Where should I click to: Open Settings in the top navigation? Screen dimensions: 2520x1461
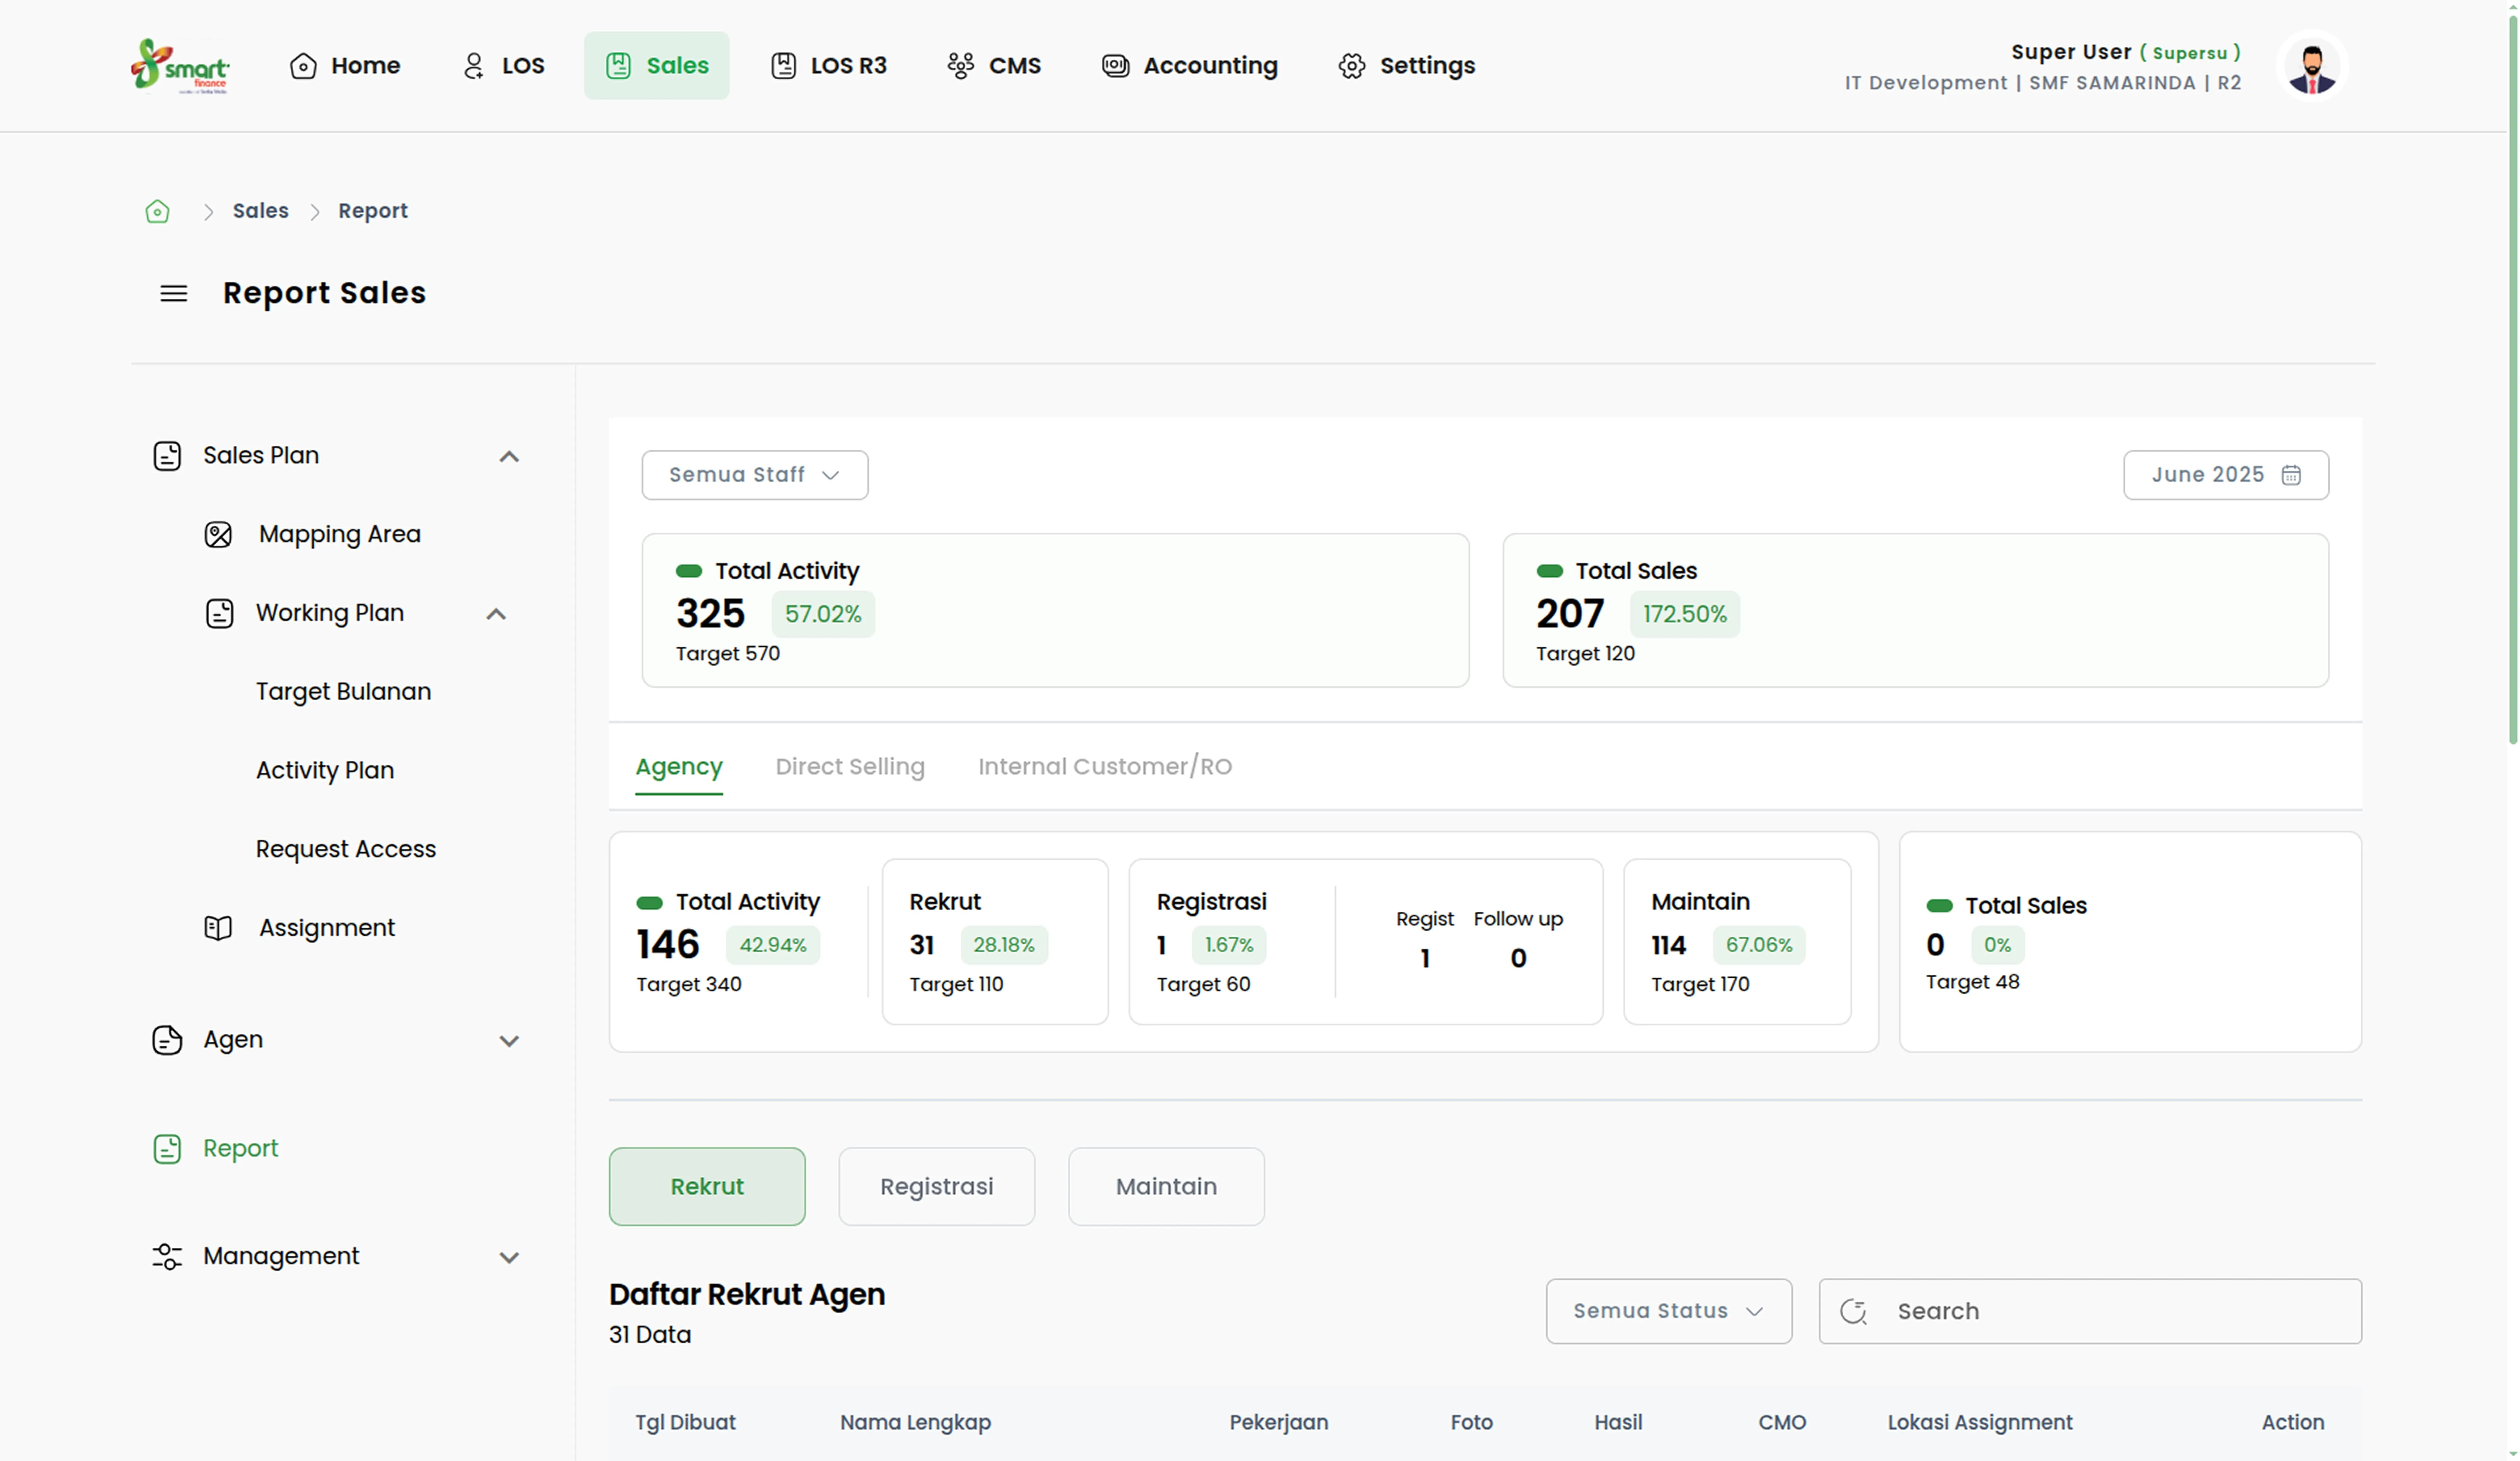[x=1407, y=66]
